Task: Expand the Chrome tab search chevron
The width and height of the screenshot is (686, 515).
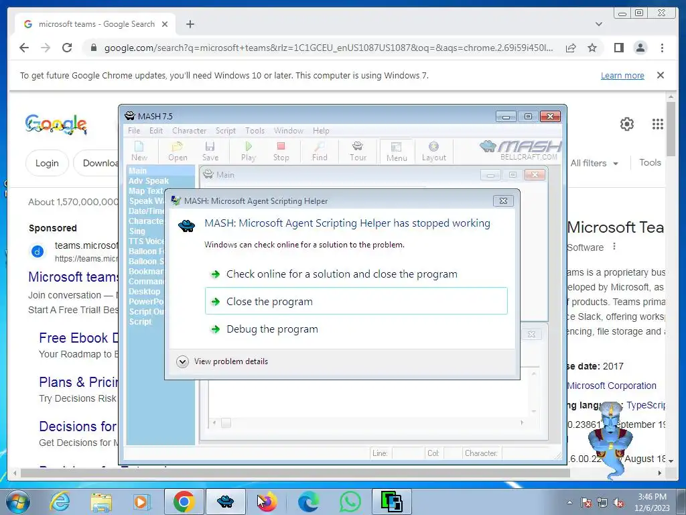Action: [x=599, y=24]
